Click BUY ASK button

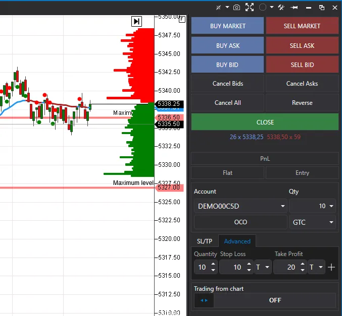click(x=227, y=45)
